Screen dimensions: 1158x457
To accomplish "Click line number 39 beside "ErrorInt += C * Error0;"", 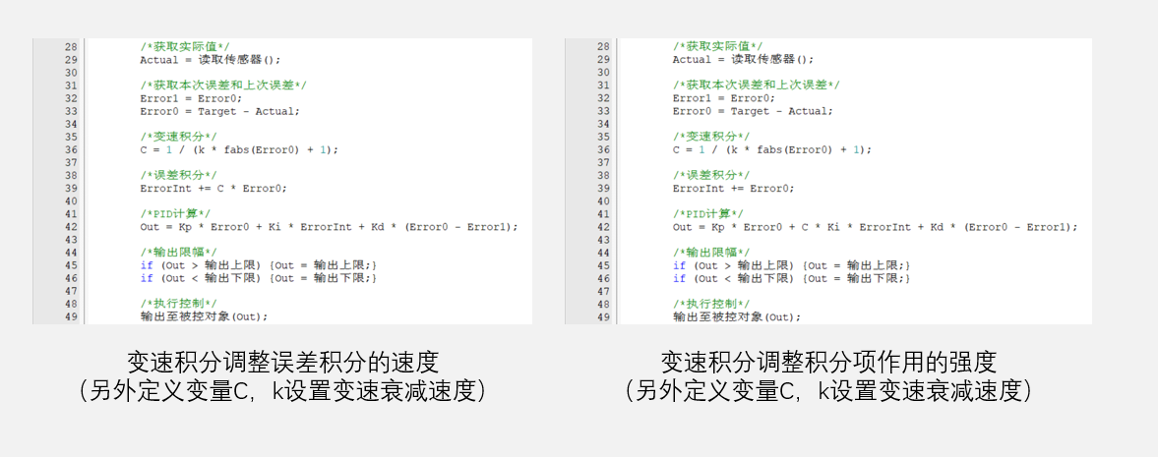I will pos(71,189).
